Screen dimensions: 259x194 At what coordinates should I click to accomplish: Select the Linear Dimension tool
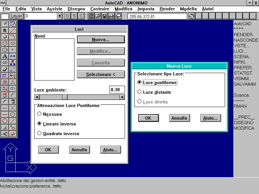coord(13,56)
